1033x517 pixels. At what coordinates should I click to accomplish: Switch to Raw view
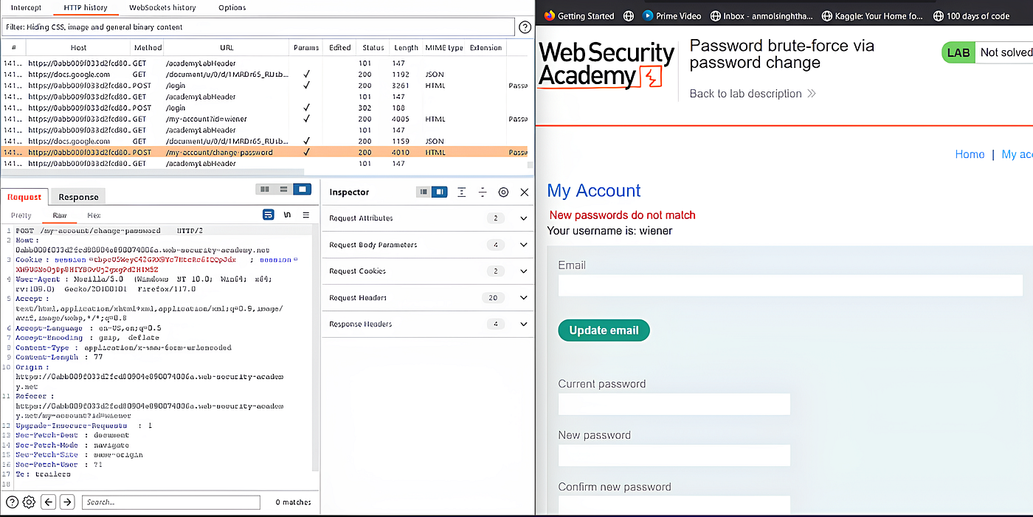point(59,215)
